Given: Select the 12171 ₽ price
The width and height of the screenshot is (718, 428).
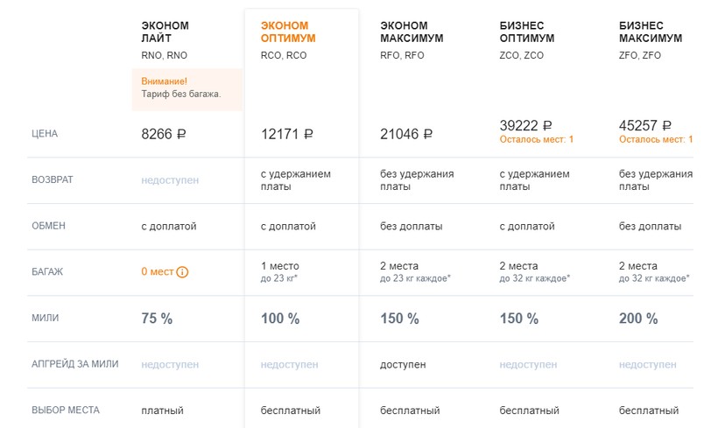Looking at the screenshot, I should point(287,135).
